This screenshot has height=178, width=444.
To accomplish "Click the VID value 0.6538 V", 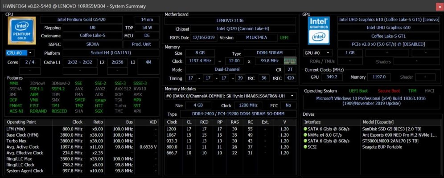I will click(148, 147).
